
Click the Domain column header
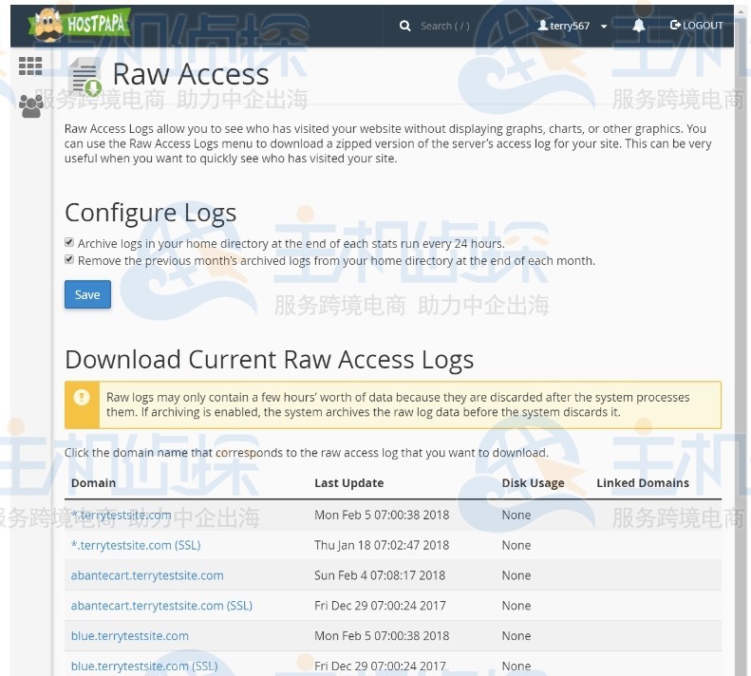(x=93, y=483)
